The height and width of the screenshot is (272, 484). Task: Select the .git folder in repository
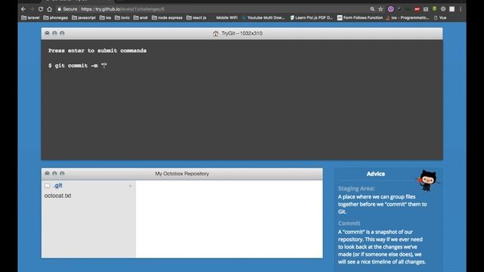pyautogui.click(x=57, y=185)
